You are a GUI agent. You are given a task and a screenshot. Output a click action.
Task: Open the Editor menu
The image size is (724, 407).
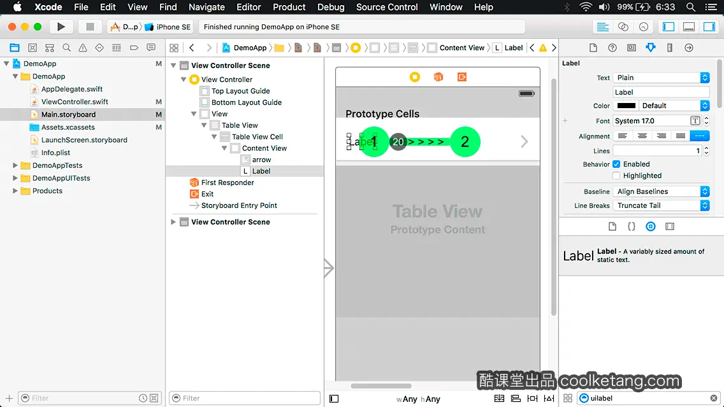249,7
